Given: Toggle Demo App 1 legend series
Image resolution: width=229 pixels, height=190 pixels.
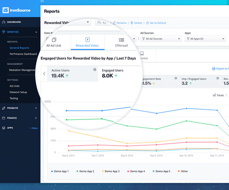Looking at the screenshot, I should (60, 171).
